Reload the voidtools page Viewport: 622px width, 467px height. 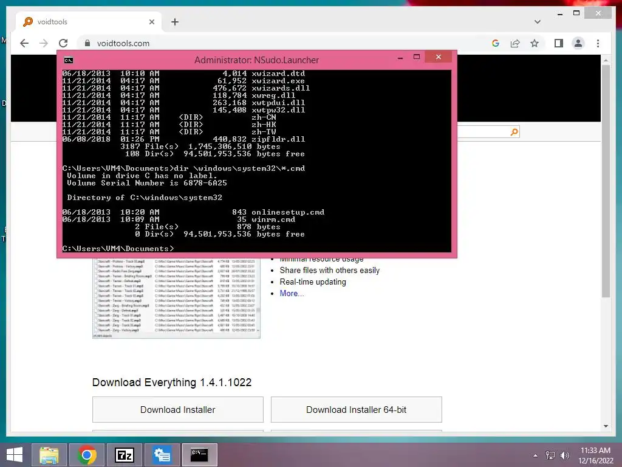click(x=63, y=43)
